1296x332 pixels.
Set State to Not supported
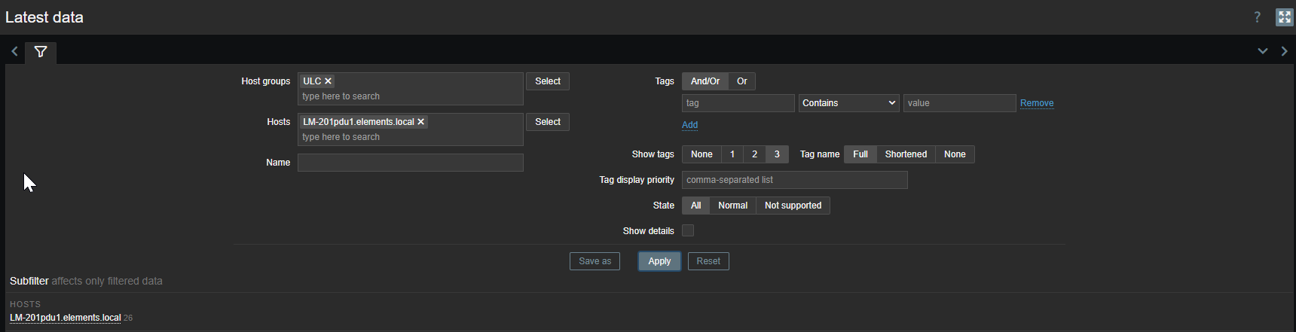point(793,206)
